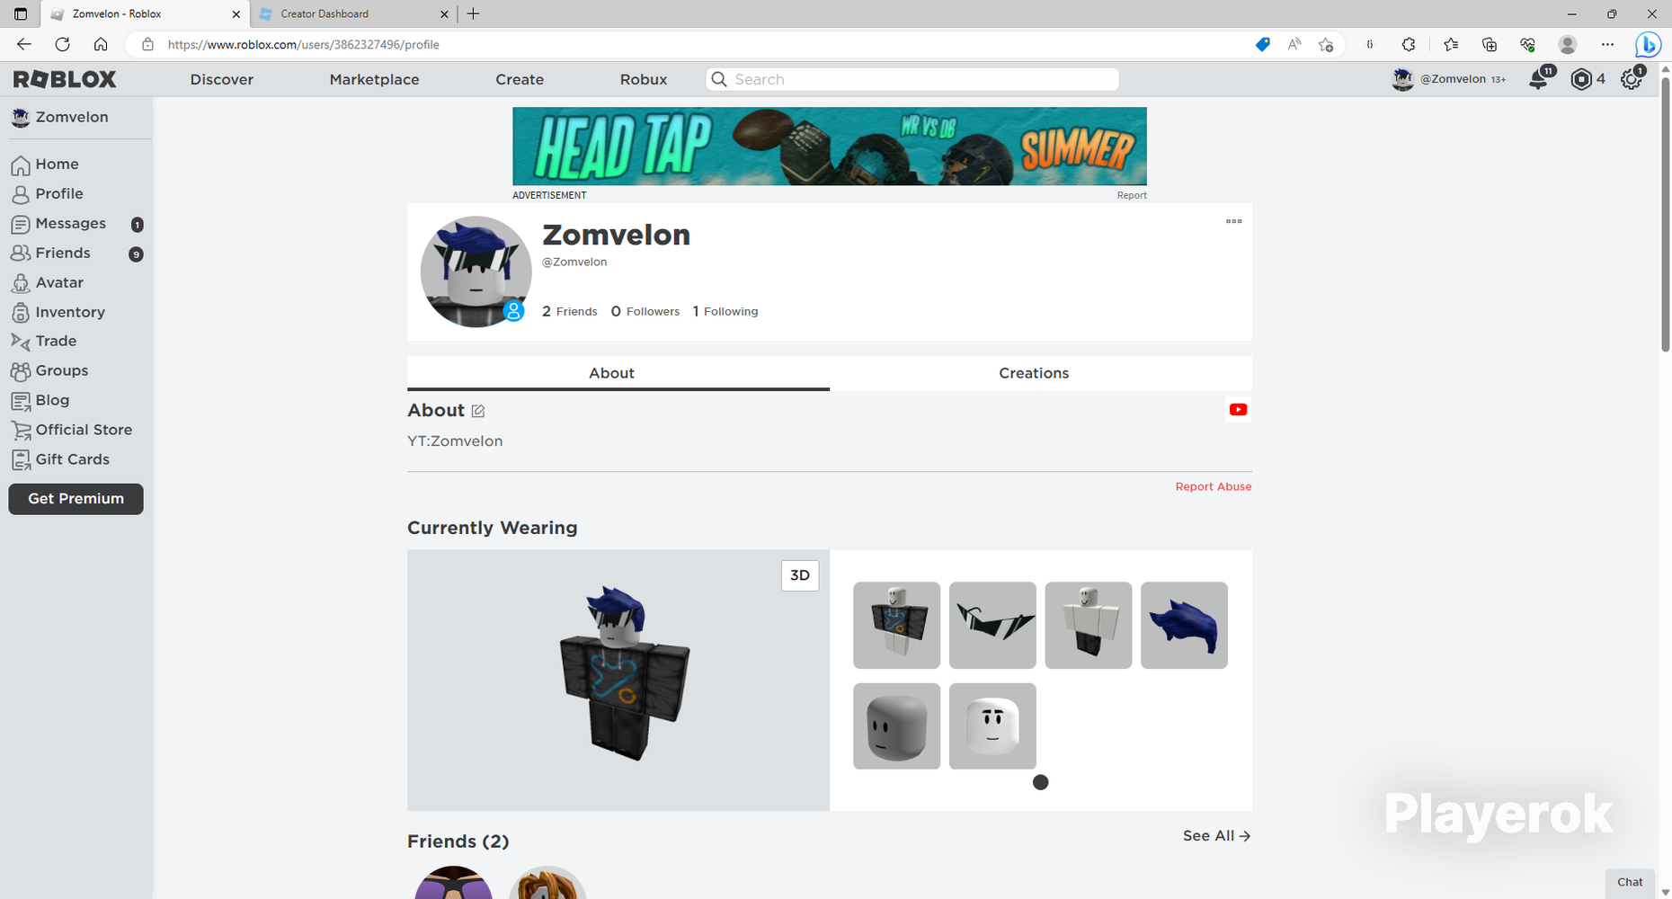Open the browser profile account icon
Screen dimensions: 1672x899
[1568, 44]
